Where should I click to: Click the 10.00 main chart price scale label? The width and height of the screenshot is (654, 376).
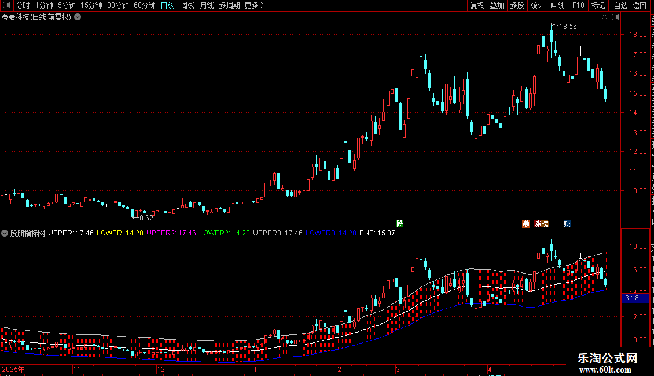click(638, 191)
